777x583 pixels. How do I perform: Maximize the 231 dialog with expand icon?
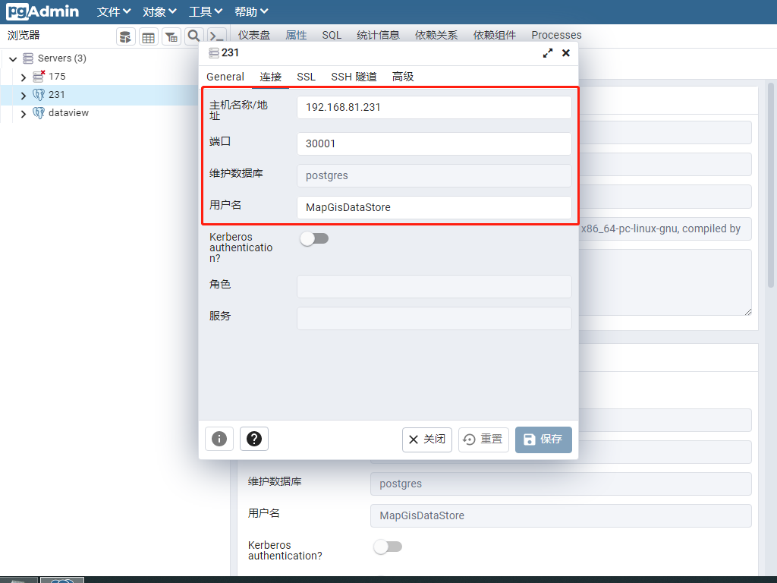pyautogui.click(x=548, y=53)
